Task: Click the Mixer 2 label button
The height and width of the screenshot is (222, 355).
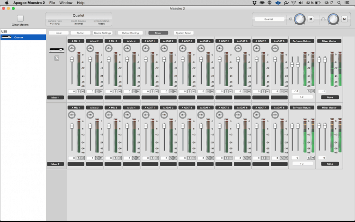Action: [55, 164]
